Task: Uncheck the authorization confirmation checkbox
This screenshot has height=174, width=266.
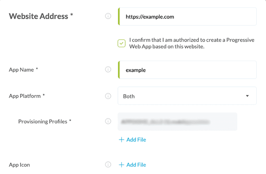Action: point(121,43)
